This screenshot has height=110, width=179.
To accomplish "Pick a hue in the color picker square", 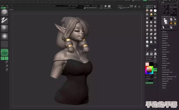I will point(149,70).
